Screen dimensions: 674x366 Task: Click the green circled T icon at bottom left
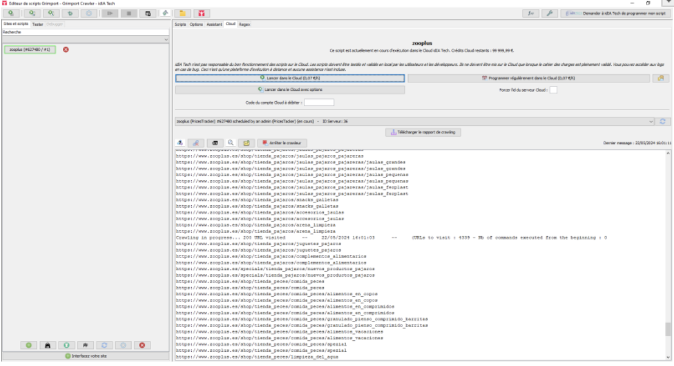[x=66, y=345]
